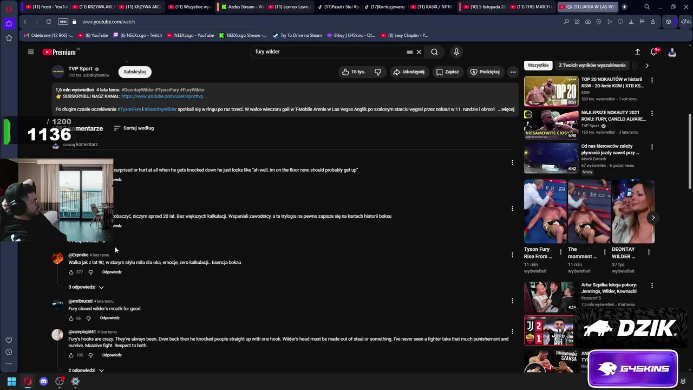Open Odebrane Gmail bookmark
Image resolution: width=693 pixels, height=390 pixels.
[48, 35]
